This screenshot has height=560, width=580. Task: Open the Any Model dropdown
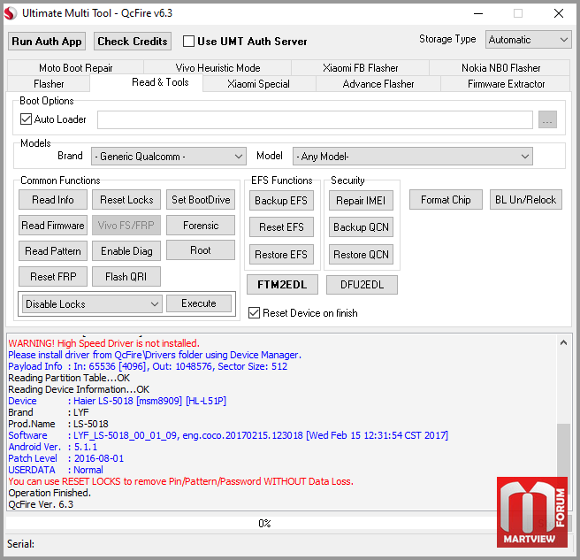(x=412, y=157)
